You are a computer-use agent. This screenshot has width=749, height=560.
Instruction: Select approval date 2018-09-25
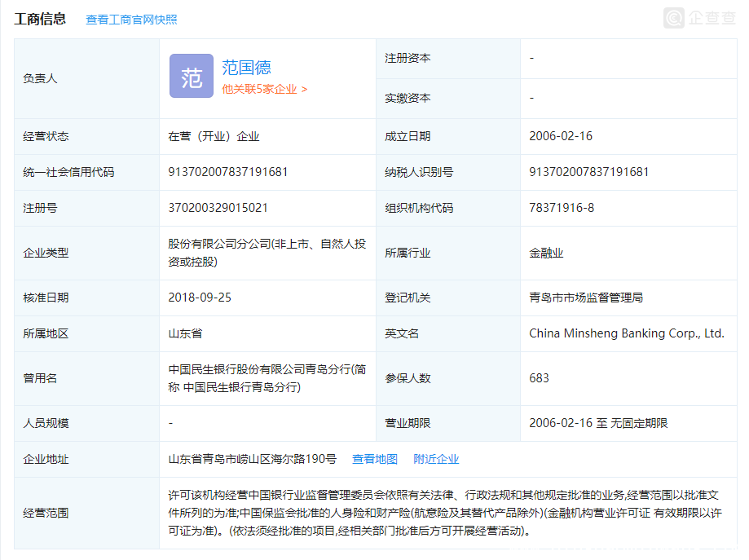click(200, 298)
